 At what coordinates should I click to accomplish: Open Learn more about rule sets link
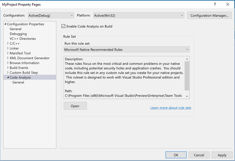pyautogui.click(x=170, y=108)
